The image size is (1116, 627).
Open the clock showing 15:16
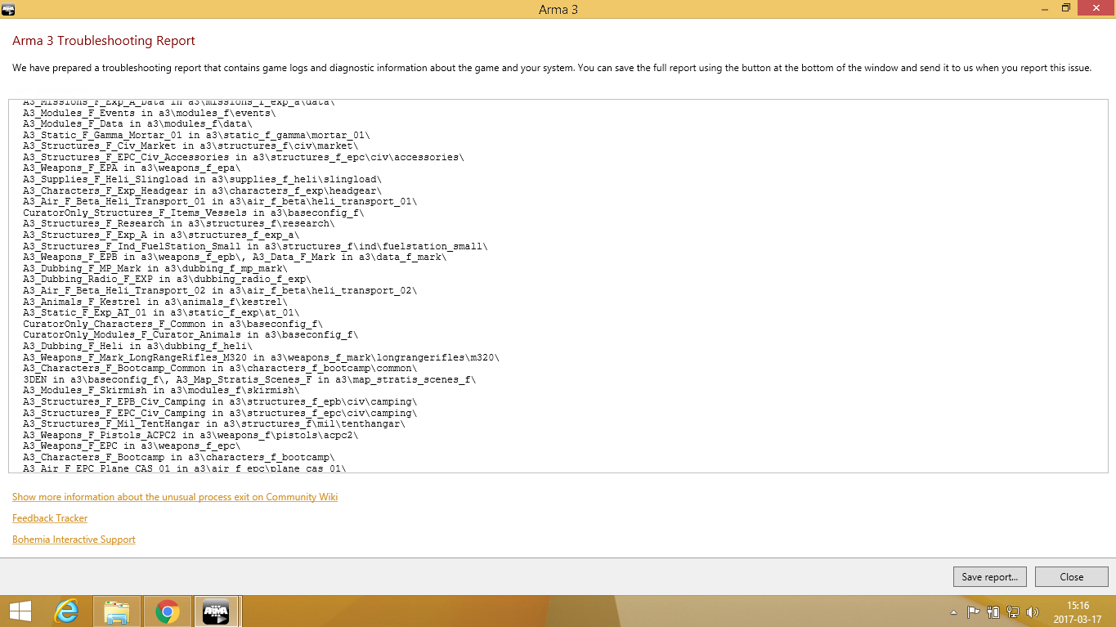click(x=1078, y=606)
